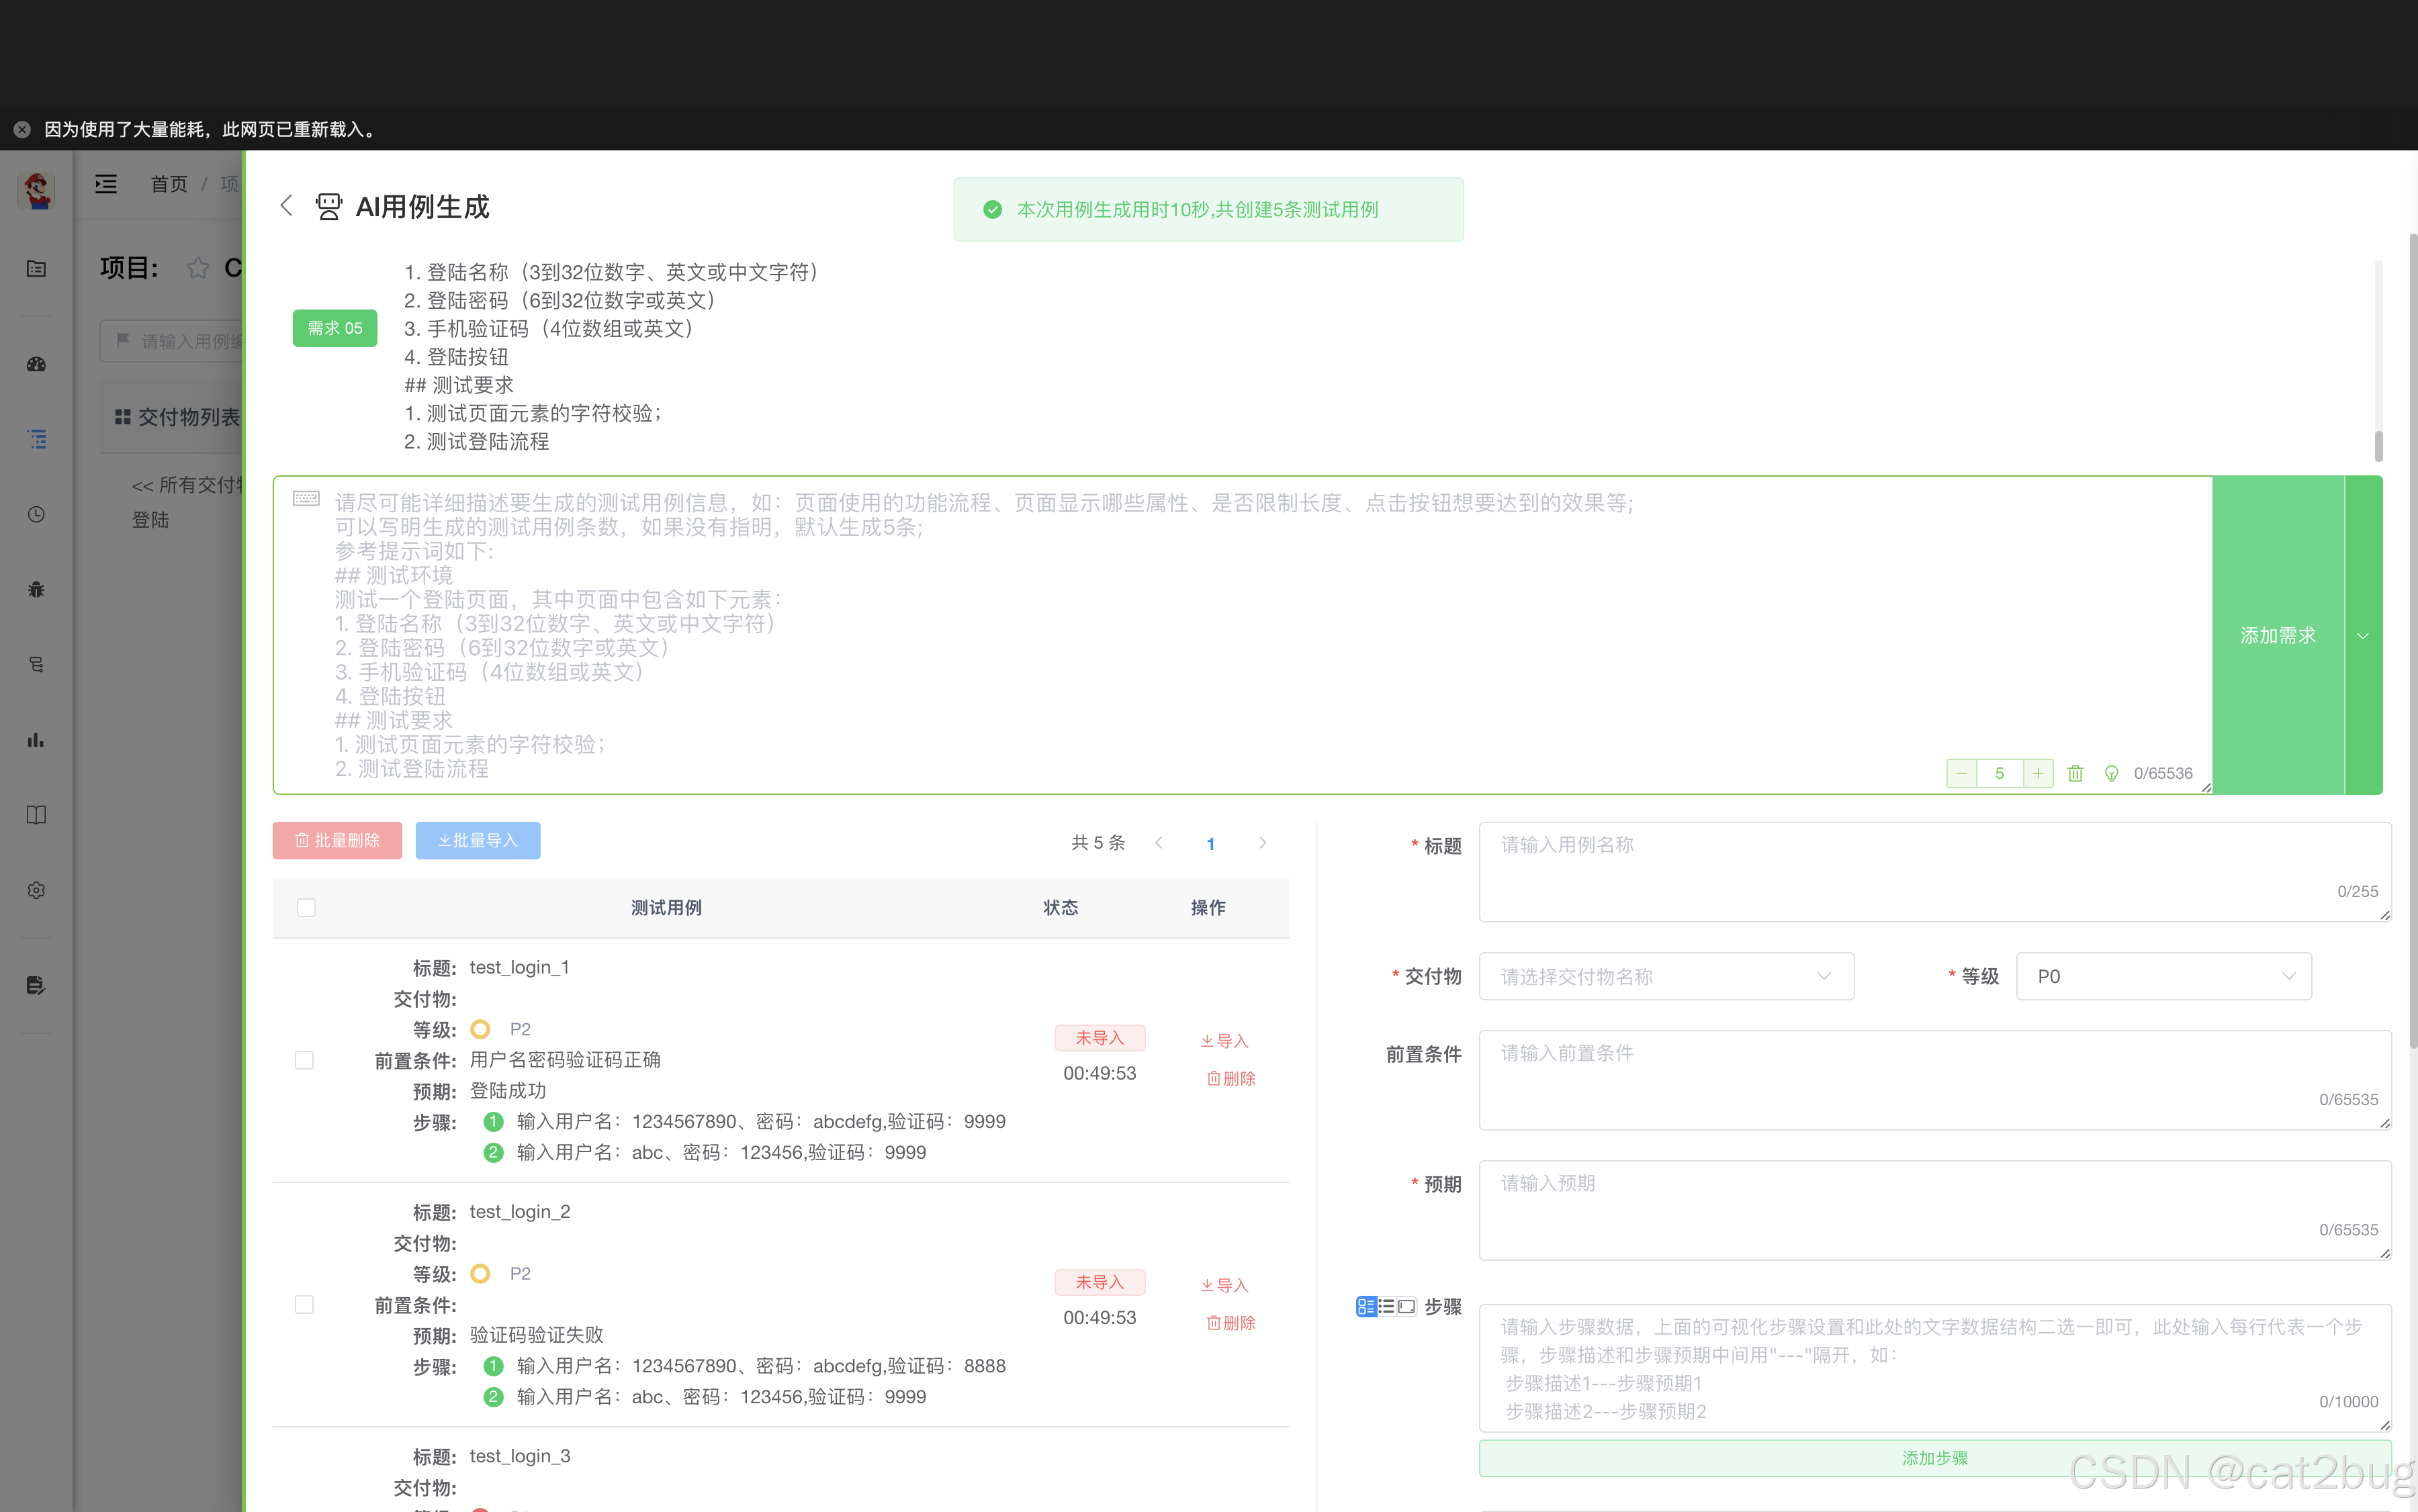Open the 等级 P0 dropdown

pyautogui.click(x=2163, y=976)
